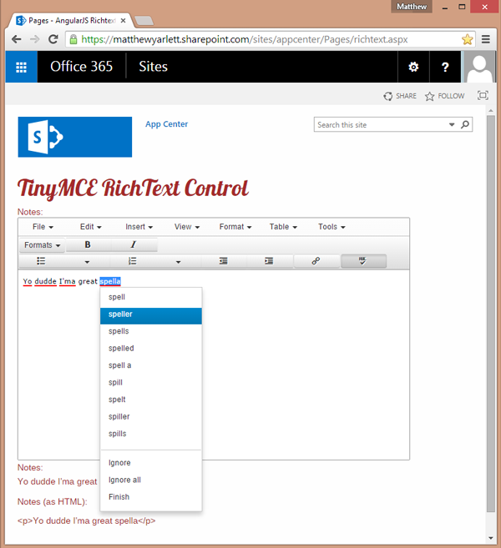Expand the search scope dropdown arrow
Screen dimensions: 501x548
click(452, 124)
